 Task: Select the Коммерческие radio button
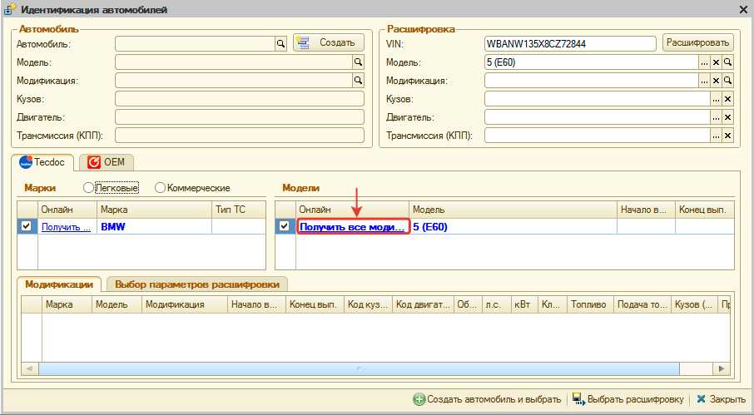[161, 188]
